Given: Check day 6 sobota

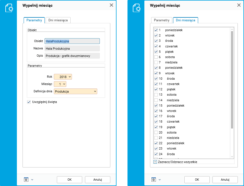Looking at the screenshot, I should pyautogui.click(x=156, y=57).
